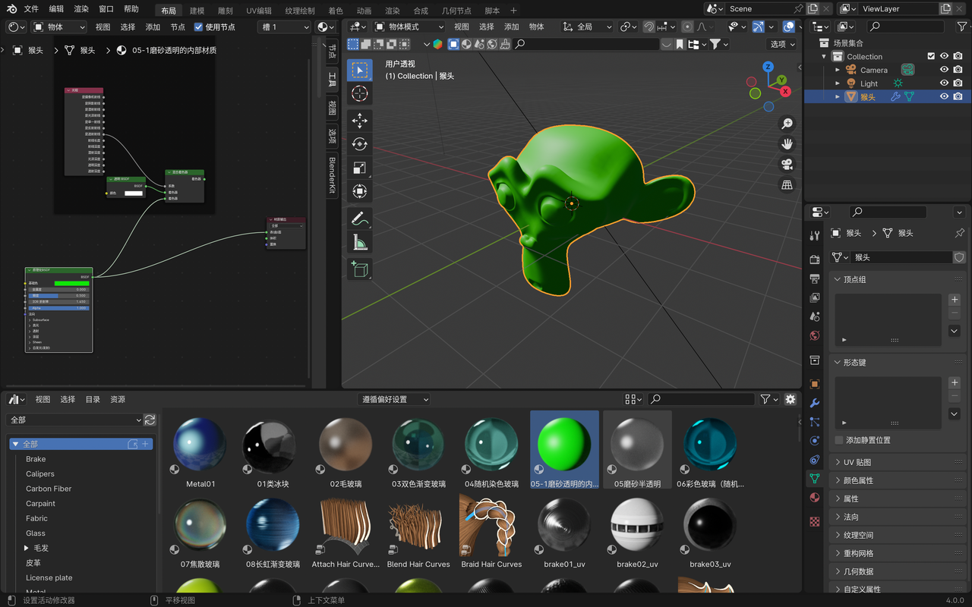The width and height of the screenshot is (972, 607).
Task: Open the Modifiers properties tab (blue wrench)
Action: pyautogui.click(x=815, y=403)
